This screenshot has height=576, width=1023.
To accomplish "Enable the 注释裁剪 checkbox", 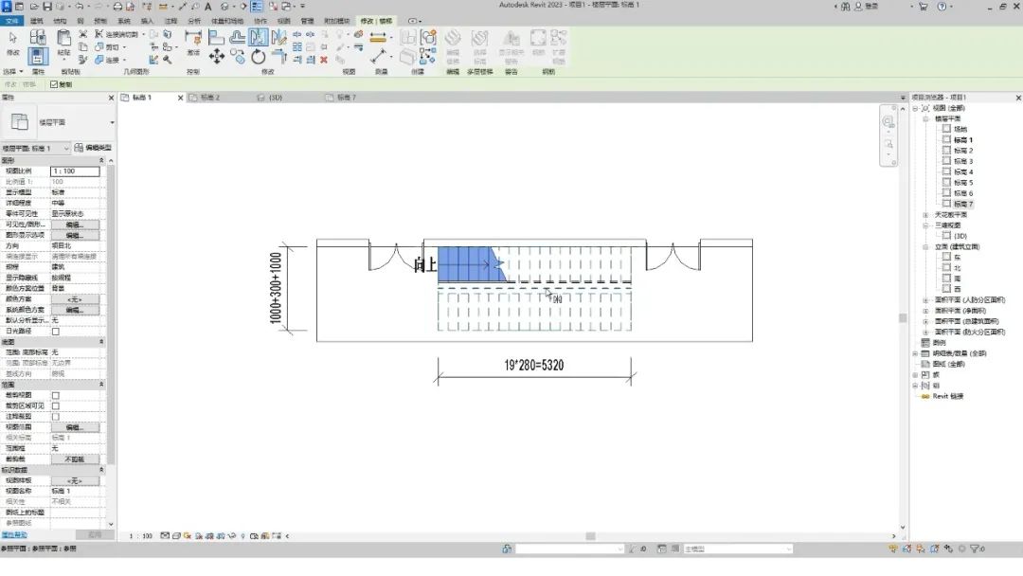I will (56, 417).
